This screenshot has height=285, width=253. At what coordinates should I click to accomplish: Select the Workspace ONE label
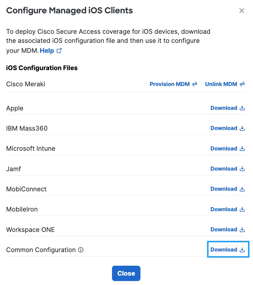[x=30, y=230]
